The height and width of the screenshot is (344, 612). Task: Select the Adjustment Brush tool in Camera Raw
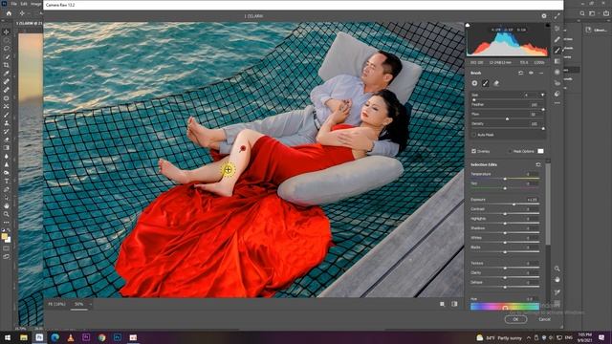[557, 50]
